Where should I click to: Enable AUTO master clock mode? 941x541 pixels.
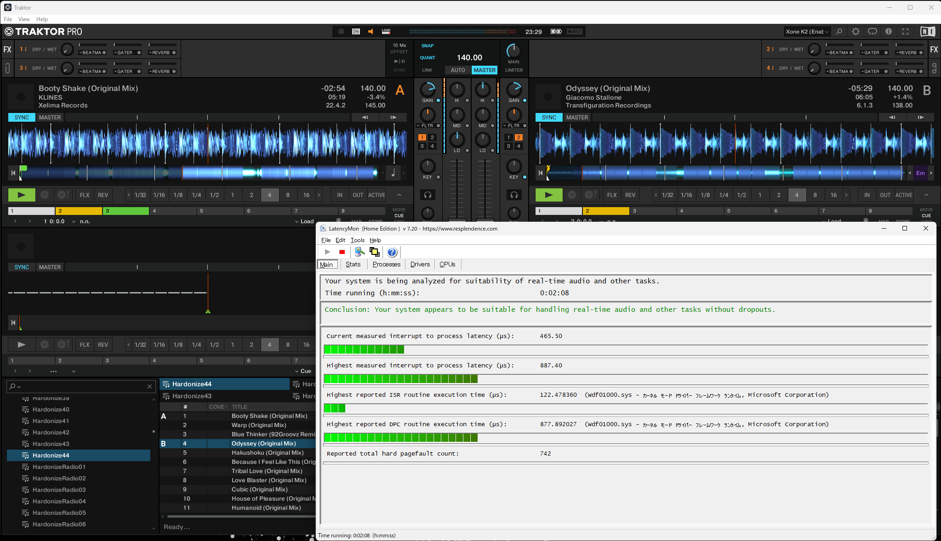click(458, 70)
